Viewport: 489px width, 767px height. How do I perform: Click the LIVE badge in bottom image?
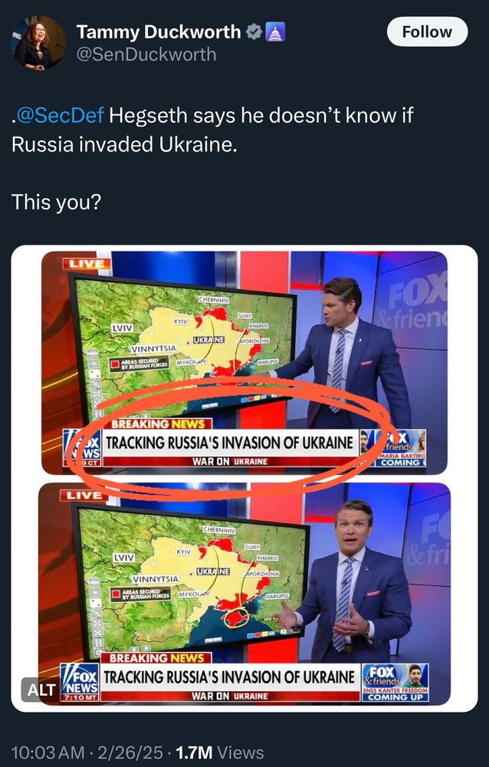point(84,495)
